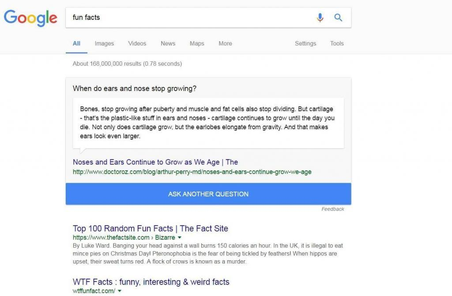This screenshot has height=296, width=452.
Task: Open 'Noses and Ears Continue to Grow' link
Action: [155, 162]
